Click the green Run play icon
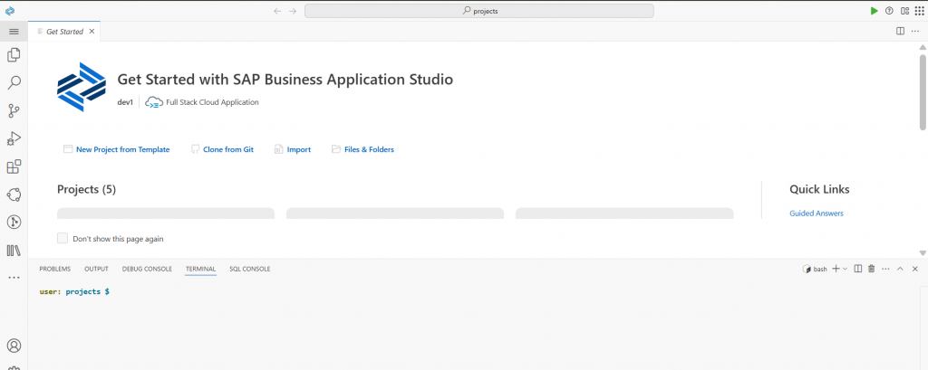The height and width of the screenshot is (370, 928). tap(875, 11)
